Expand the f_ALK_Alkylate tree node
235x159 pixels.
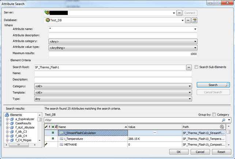pyautogui.click(x=7, y=128)
